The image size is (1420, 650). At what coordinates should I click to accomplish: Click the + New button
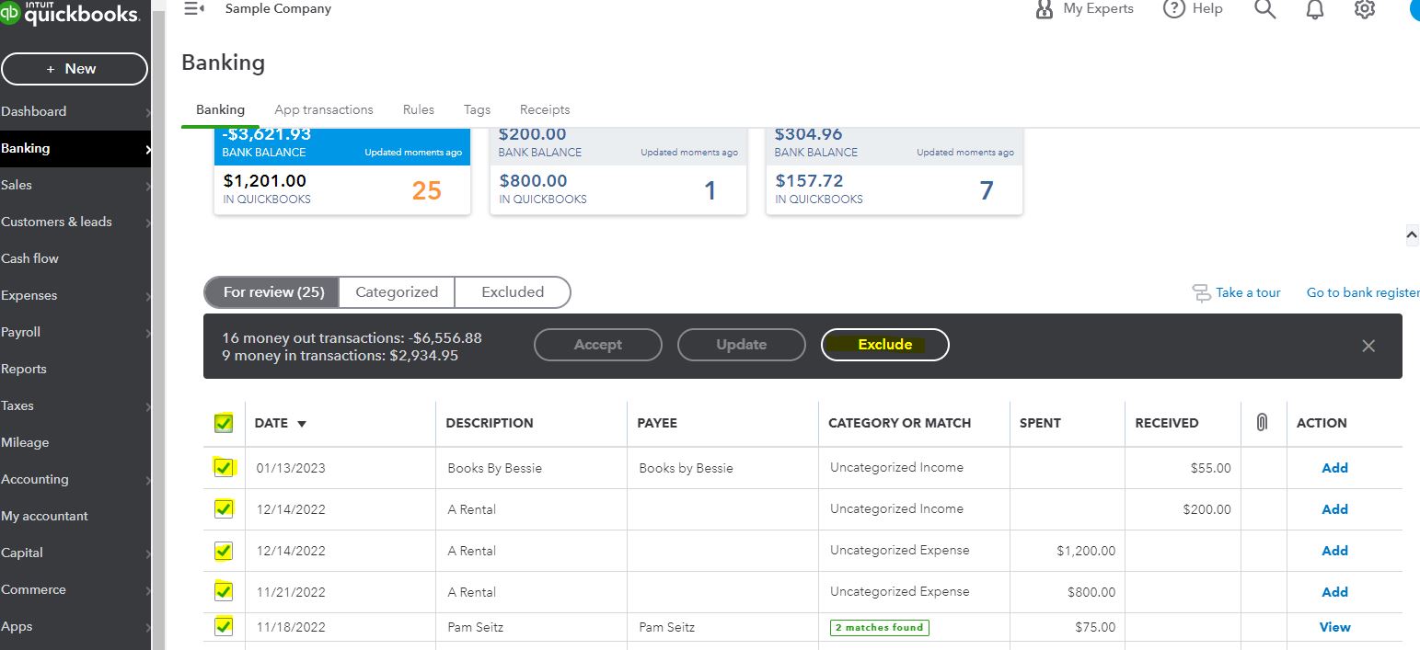click(x=75, y=69)
